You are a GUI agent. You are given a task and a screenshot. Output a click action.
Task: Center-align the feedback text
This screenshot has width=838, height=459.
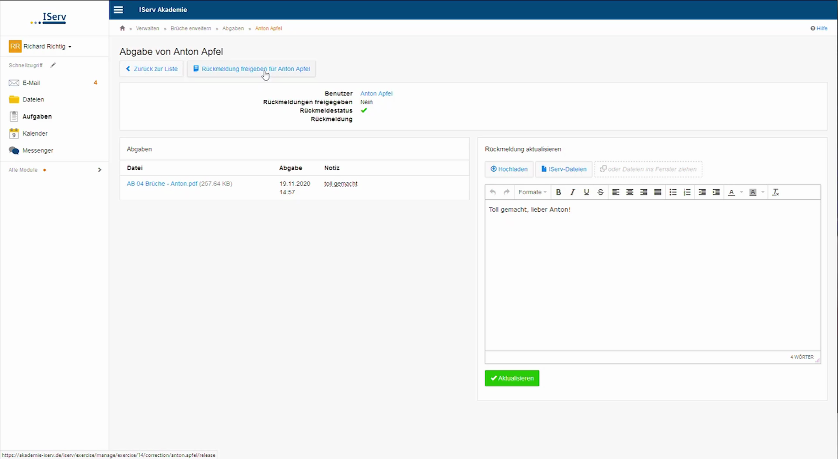click(630, 192)
